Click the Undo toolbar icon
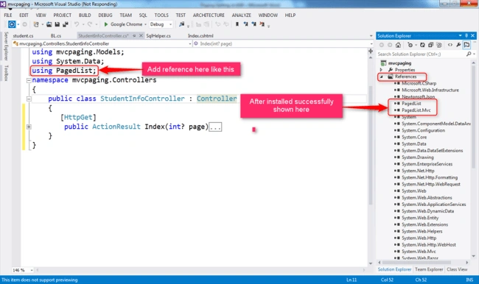The image size is (479, 284). (x=77, y=24)
